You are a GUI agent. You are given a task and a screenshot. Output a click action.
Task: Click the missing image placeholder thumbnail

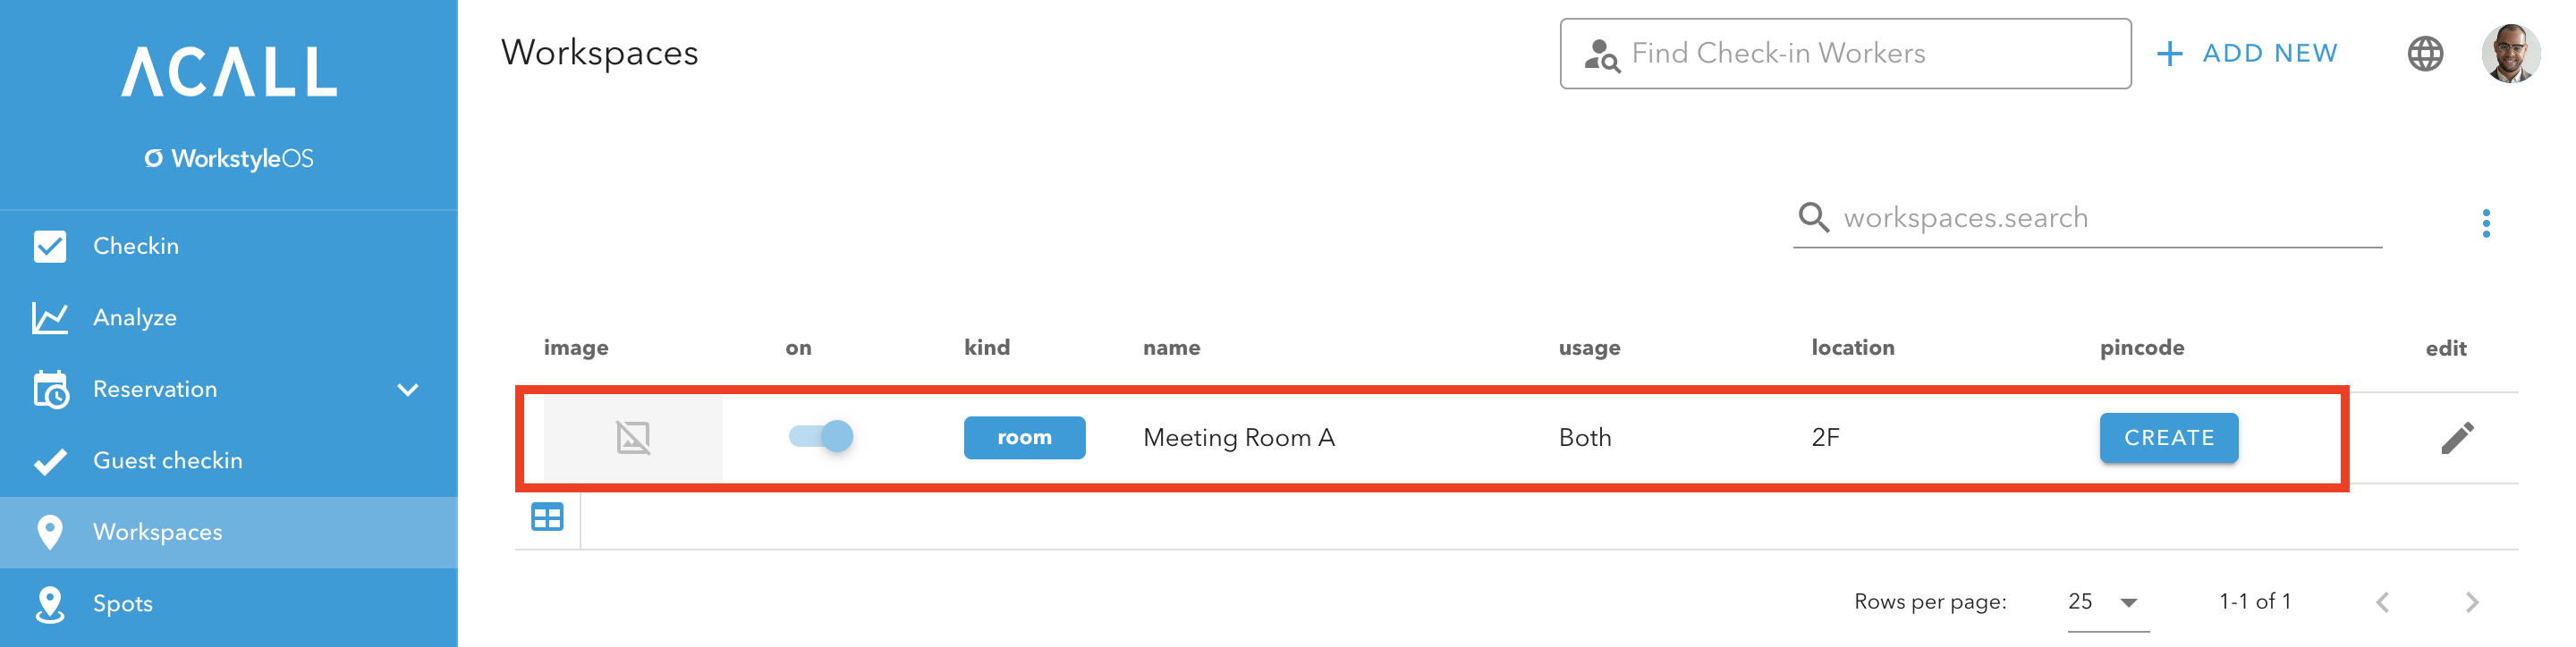click(633, 437)
